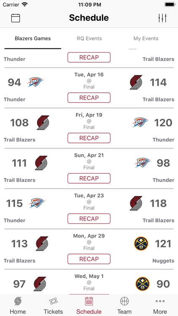Switch to the My Events tab
Image resolution: width=178 pixels, height=316 pixels.
146,38
